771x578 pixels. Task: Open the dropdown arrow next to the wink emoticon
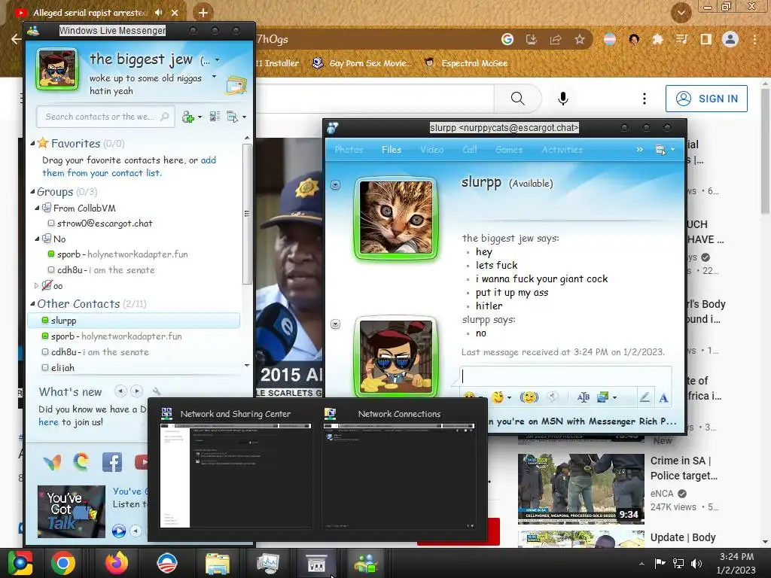[x=510, y=397]
